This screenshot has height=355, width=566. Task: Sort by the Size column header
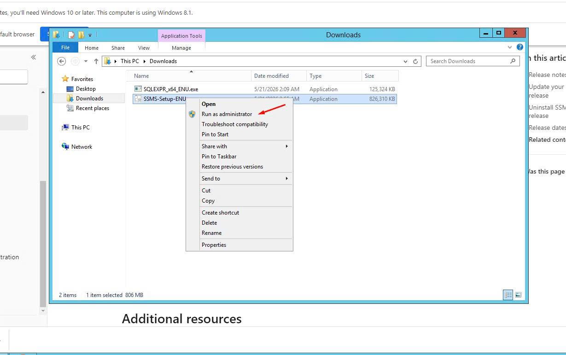coord(380,76)
